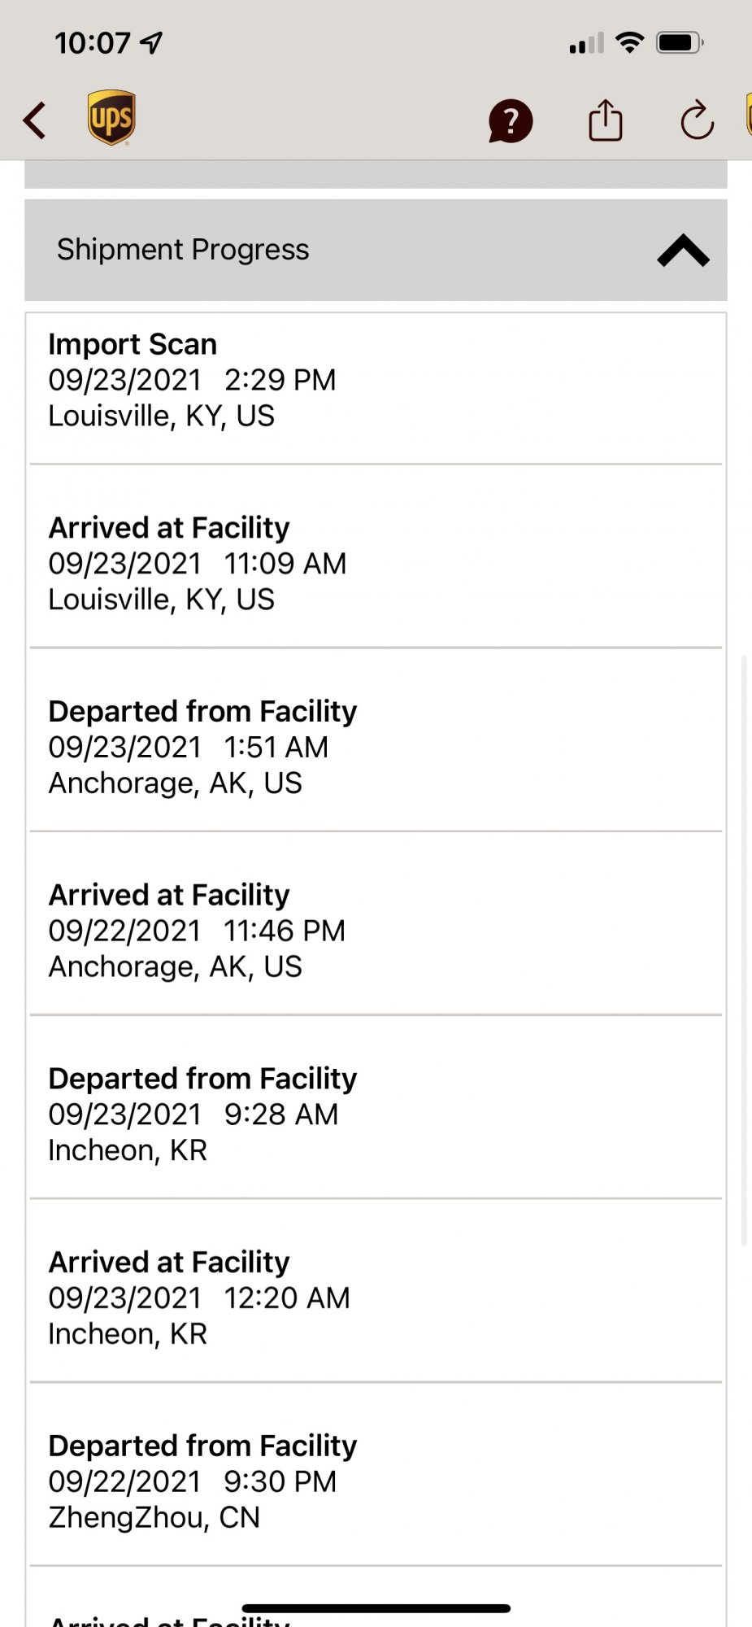
Task: Open the UPS logo home icon
Action: tap(111, 118)
